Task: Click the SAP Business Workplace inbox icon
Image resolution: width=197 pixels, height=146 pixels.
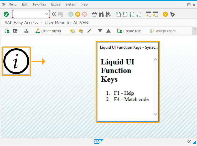Action: [x=26, y=31]
